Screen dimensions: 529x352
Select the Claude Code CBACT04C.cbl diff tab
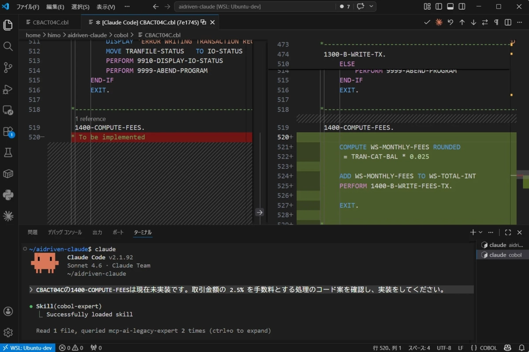150,22
